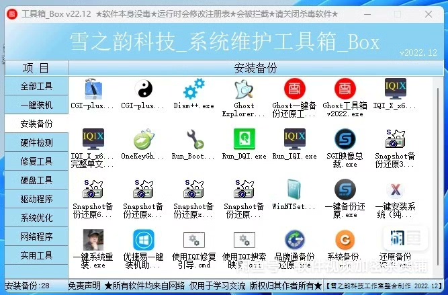The image size is (448, 295).
Task: Open CGI-plus with the hammer icon
Action: [x=93, y=89]
